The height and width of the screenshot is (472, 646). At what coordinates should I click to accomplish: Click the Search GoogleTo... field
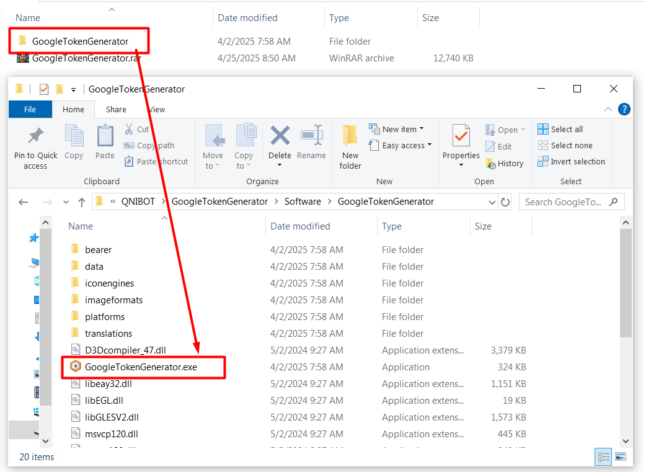point(572,202)
